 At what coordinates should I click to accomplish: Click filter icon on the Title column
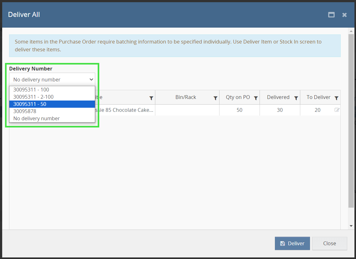[151, 98]
